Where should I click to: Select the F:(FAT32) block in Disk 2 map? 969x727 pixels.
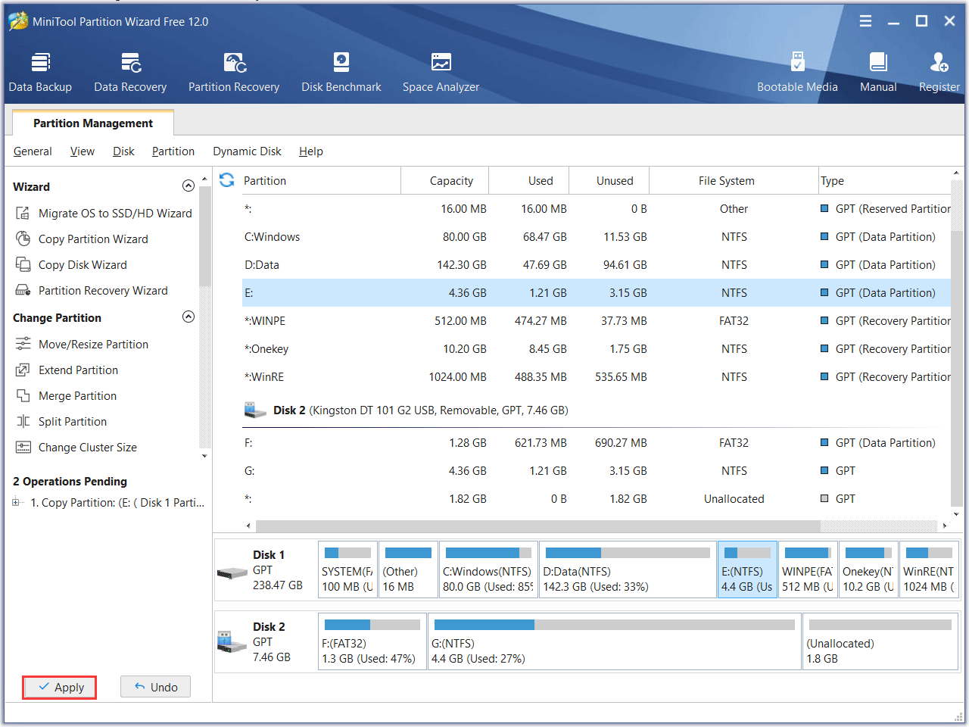click(x=372, y=641)
